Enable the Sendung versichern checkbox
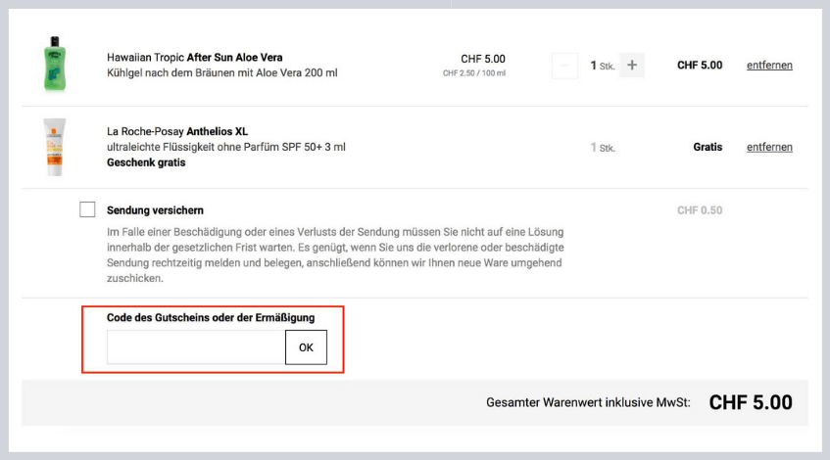 (x=87, y=209)
